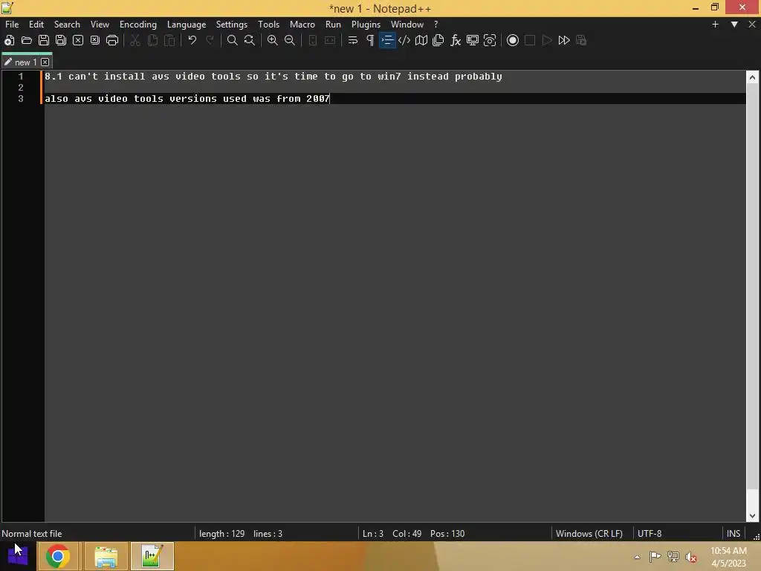Image resolution: width=761 pixels, height=571 pixels.
Task: Click 'length : 129' in status bar
Action: point(221,534)
